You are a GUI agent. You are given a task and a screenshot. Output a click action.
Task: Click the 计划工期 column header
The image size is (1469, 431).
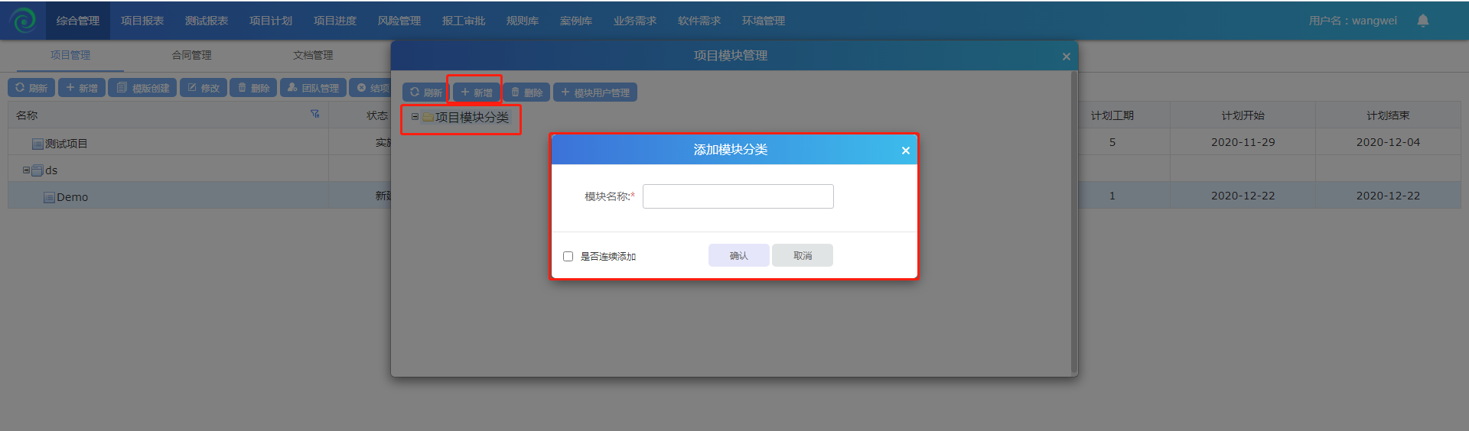coord(1112,115)
